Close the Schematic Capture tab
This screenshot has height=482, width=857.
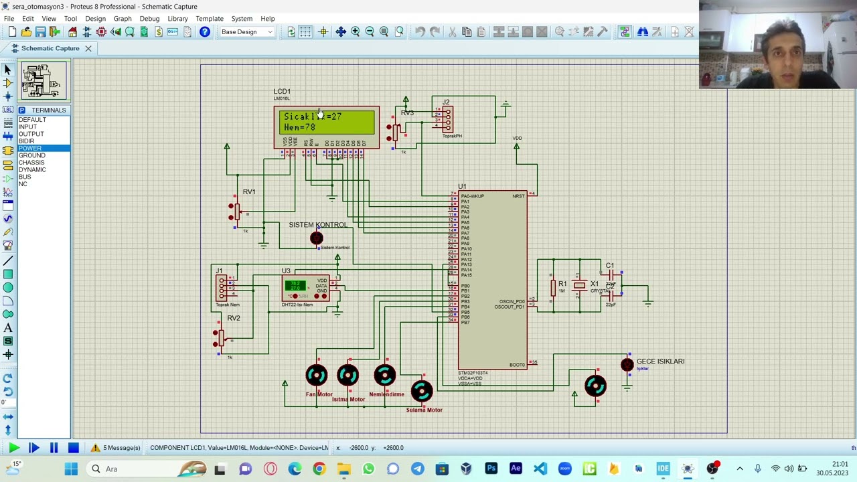click(88, 48)
